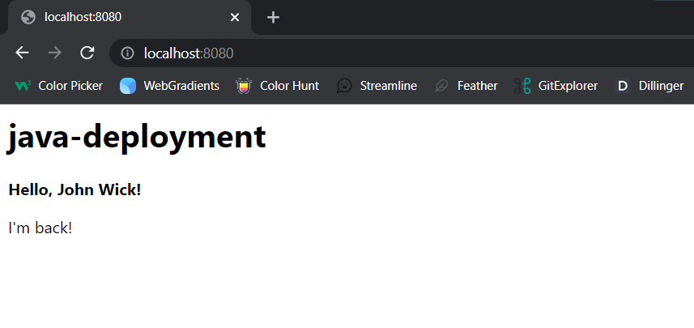This screenshot has height=328, width=694.
Task: Visit the GitExplorer bookmark
Action: pos(556,85)
